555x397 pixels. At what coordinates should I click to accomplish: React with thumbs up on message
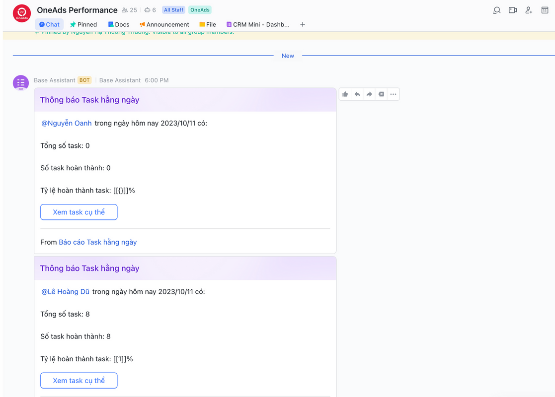tap(345, 94)
